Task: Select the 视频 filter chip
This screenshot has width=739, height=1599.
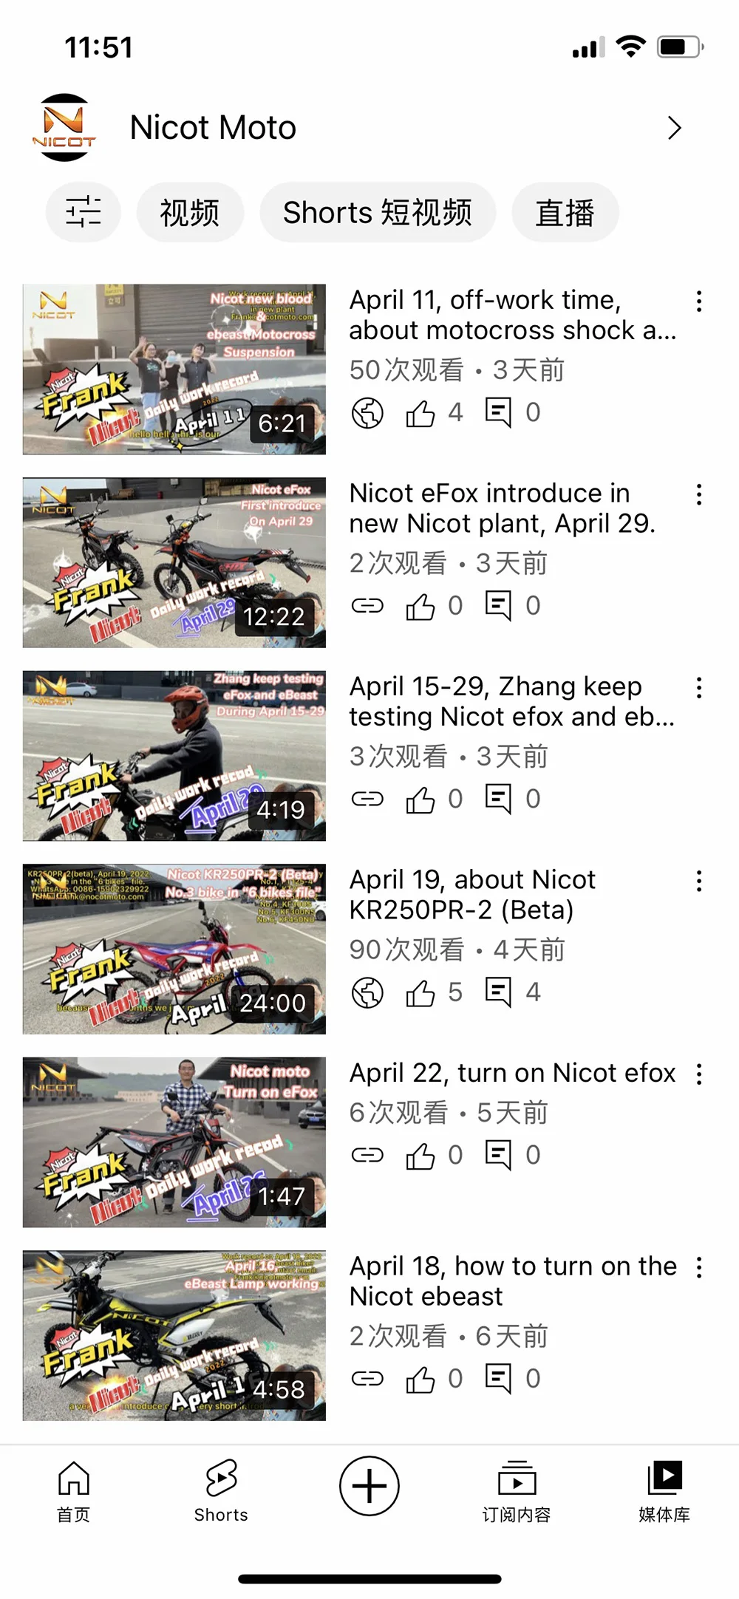Action: point(190,212)
